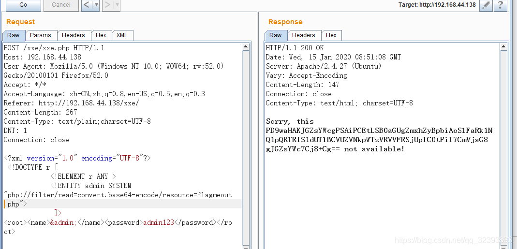
Task: Click the Go button to send request
Action: (x=23, y=5)
